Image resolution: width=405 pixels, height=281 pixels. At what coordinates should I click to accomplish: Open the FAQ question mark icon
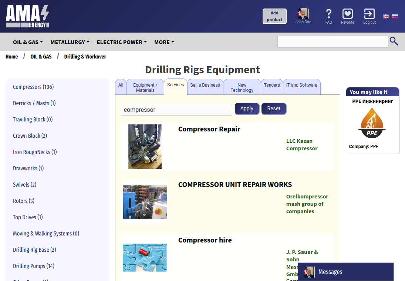[x=328, y=14]
